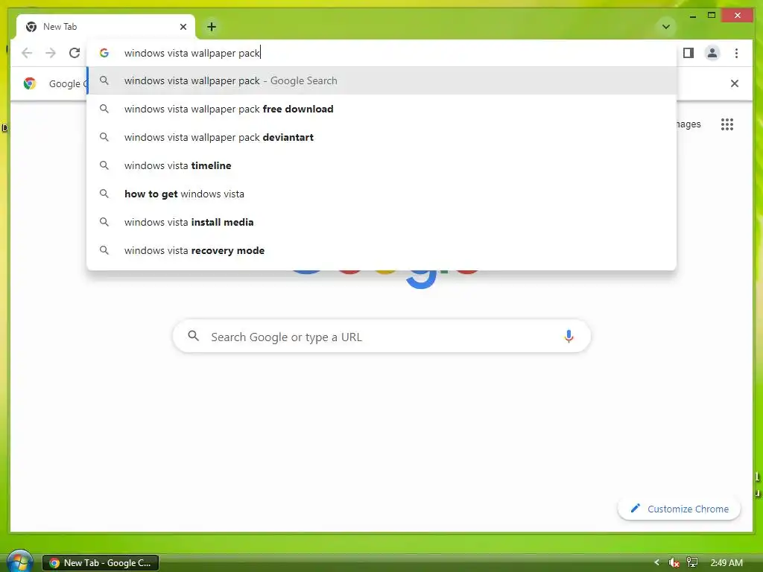Image resolution: width=763 pixels, height=572 pixels.
Task: Click the magnifier icon in the Google search box
Action: 194,336
